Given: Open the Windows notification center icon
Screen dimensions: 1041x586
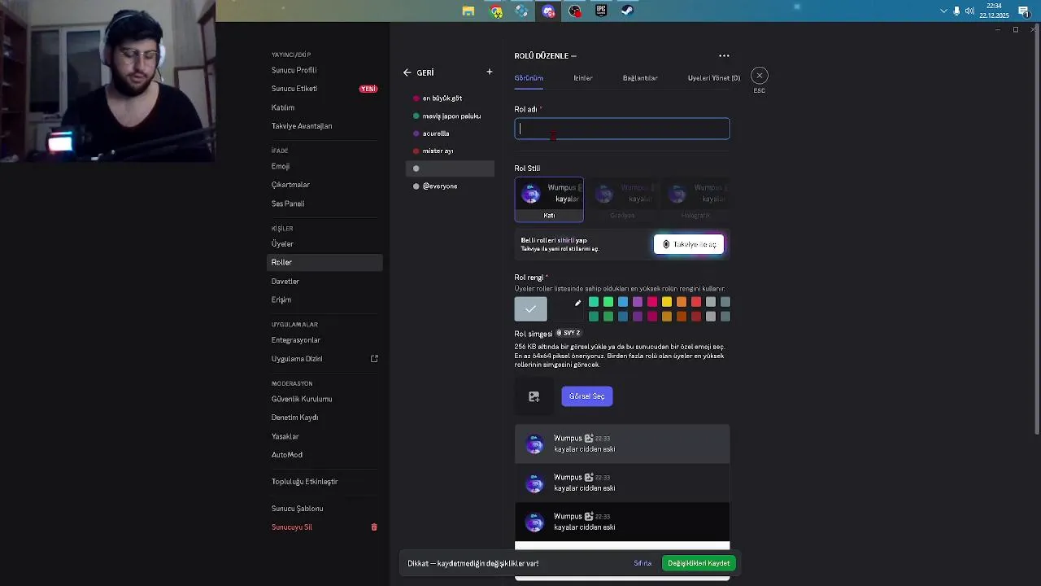Looking at the screenshot, I should (1024, 11).
